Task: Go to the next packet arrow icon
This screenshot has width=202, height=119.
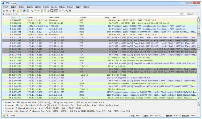Action: 38,11
